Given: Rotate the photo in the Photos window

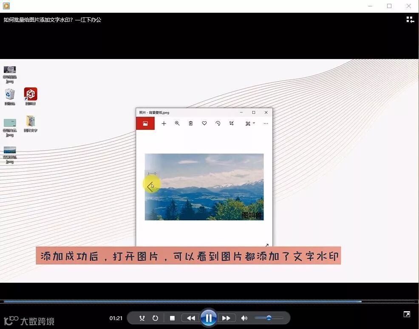Looking at the screenshot, I should pyautogui.click(x=218, y=124).
